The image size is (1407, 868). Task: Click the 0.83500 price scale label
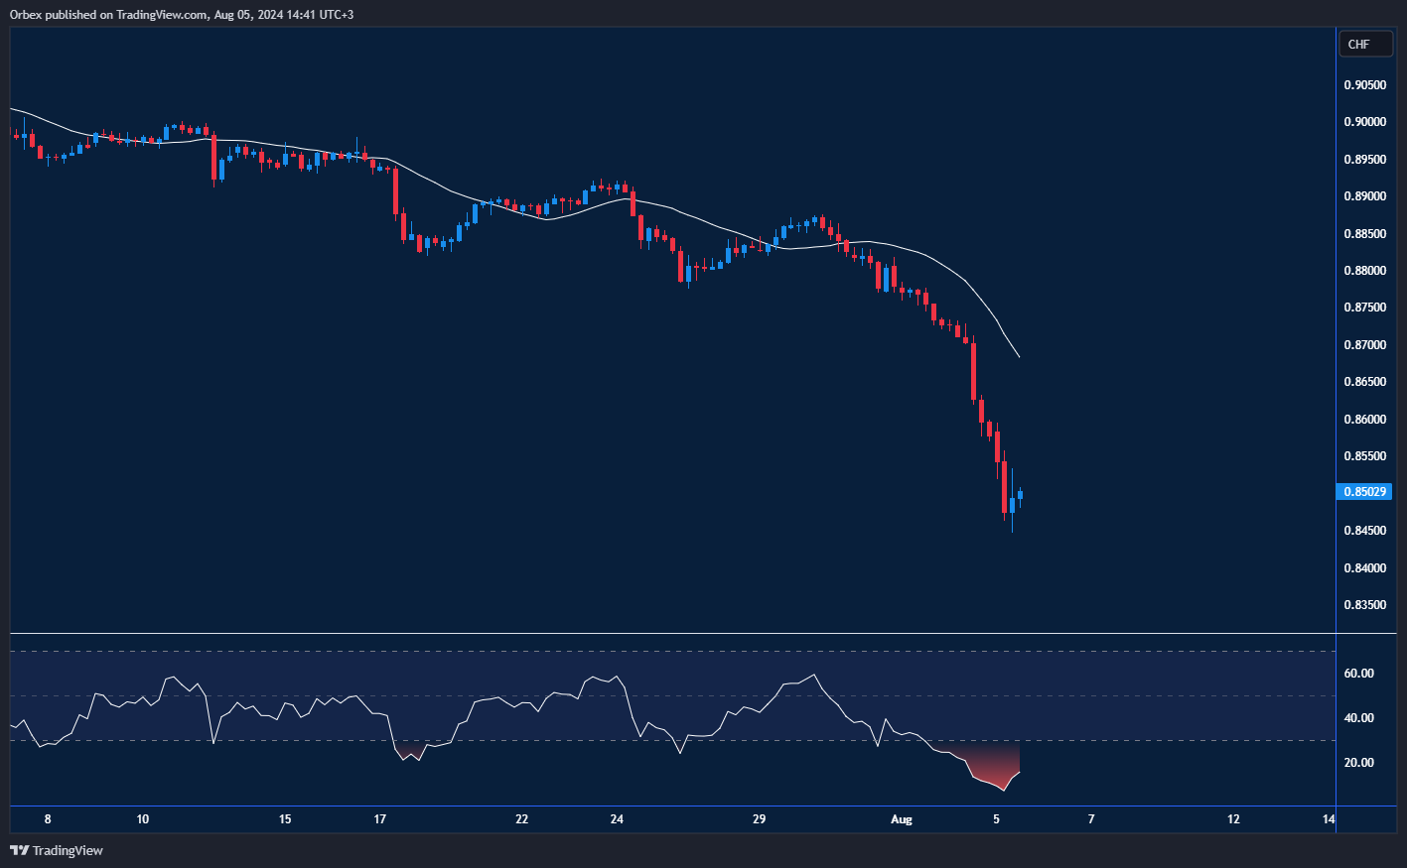(1366, 604)
